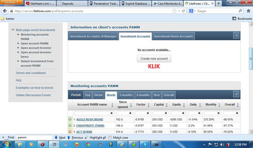This screenshot has width=253, height=148.
Task: Set the period to 3 months
Action: [x=126, y=95]
